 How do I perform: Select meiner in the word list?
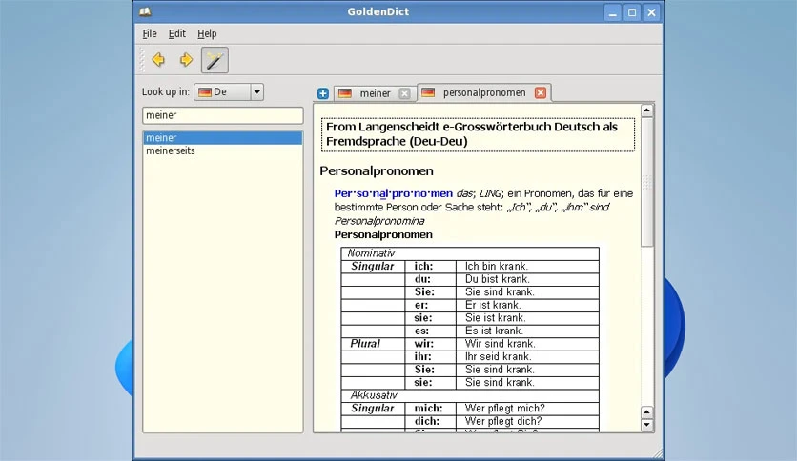tap(223, 137)
